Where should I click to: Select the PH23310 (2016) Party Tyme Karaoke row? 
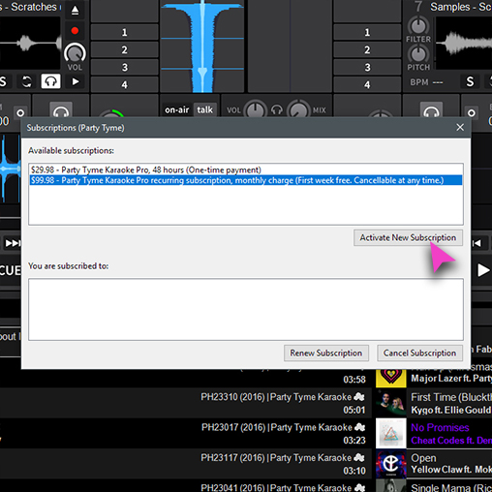click(186, 403)
